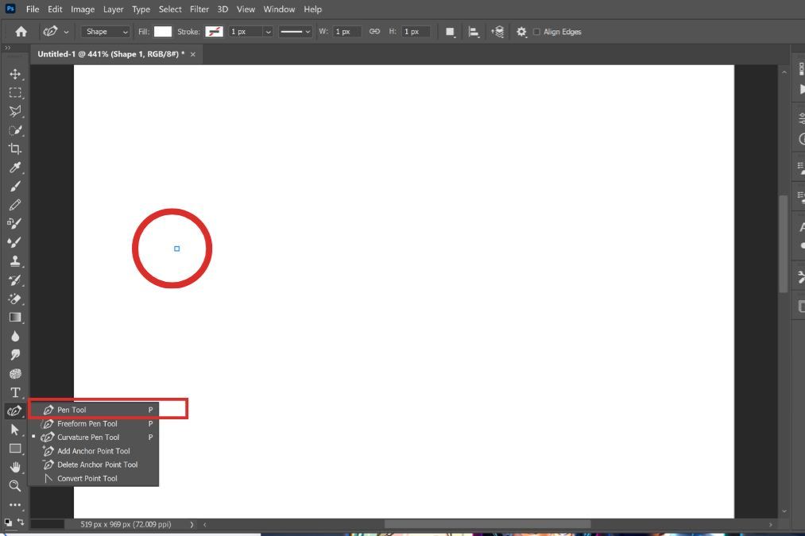Select the Hand tool
The height and width of the screenshot is (536, 805).
click(14, 467)
